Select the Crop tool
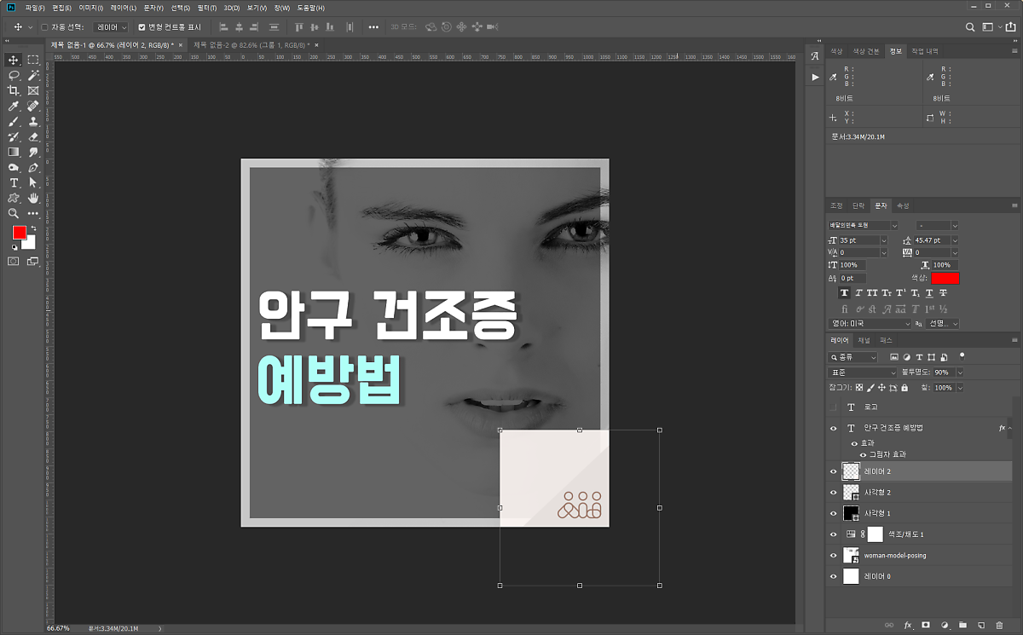 pyautogui.click(x=14, y=90)
